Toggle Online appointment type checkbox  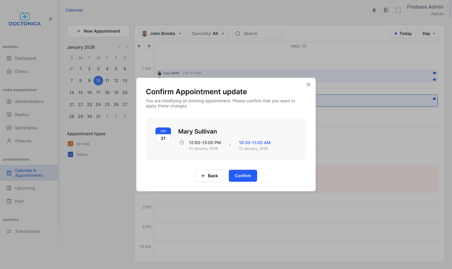click(70, 154)
